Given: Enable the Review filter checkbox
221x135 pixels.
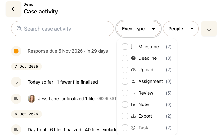Looking at the screenshot, I should coord(125,93).
